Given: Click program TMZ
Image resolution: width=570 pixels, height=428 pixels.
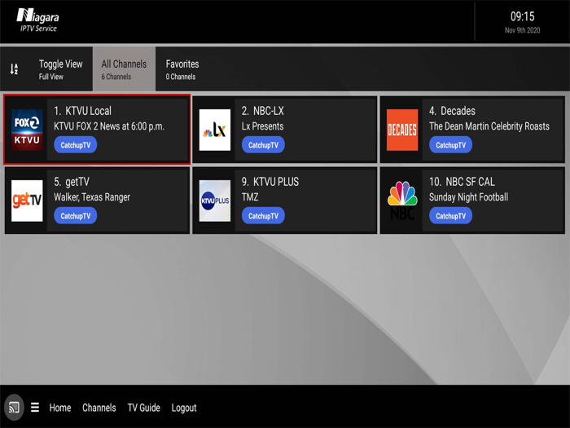Looking at the screenshot, I should click(250, 197).
